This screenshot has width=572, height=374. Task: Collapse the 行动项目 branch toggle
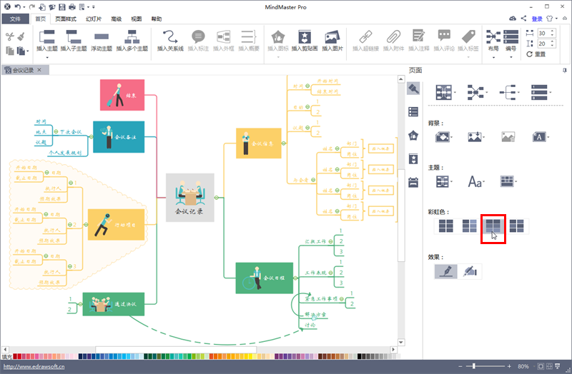coord(86,225)
